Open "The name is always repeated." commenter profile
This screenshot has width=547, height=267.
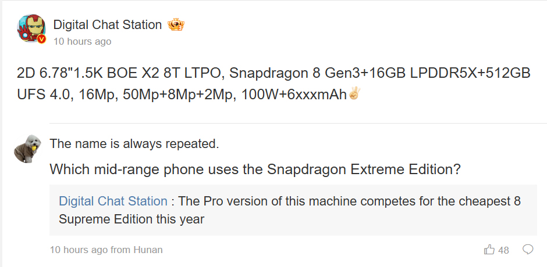point(134,143)
